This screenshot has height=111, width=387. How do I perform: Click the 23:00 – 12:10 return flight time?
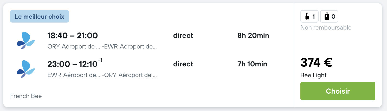[x=73, y=64]
